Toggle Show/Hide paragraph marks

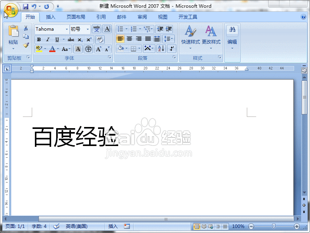click(171, 48)
